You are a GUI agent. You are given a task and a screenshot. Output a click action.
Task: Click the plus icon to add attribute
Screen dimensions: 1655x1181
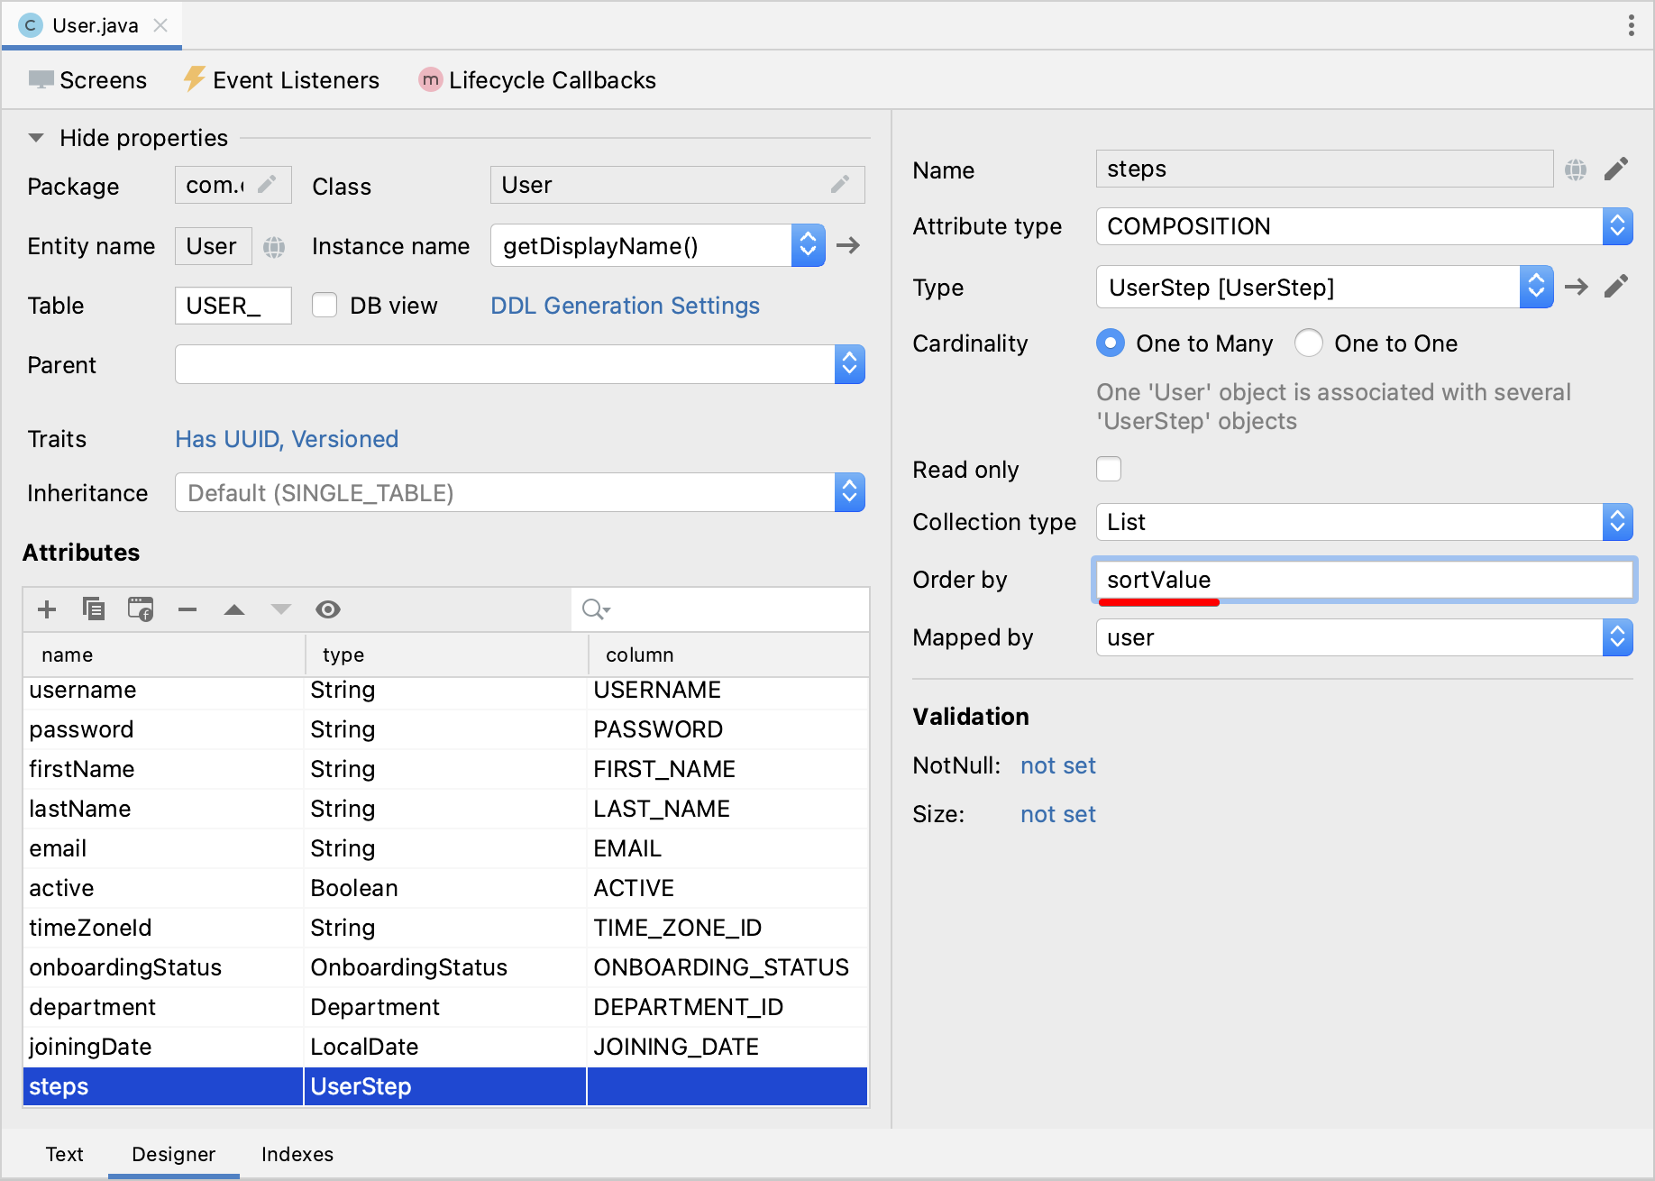pos(47,609)
